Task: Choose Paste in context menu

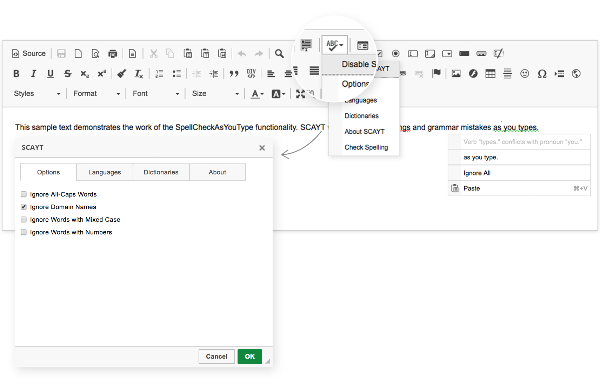Action: [x=519, y=188]
